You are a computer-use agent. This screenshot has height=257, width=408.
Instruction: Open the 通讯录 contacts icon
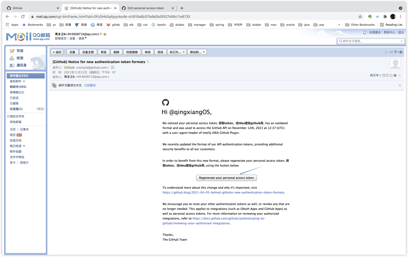click(x=11, y=65)
